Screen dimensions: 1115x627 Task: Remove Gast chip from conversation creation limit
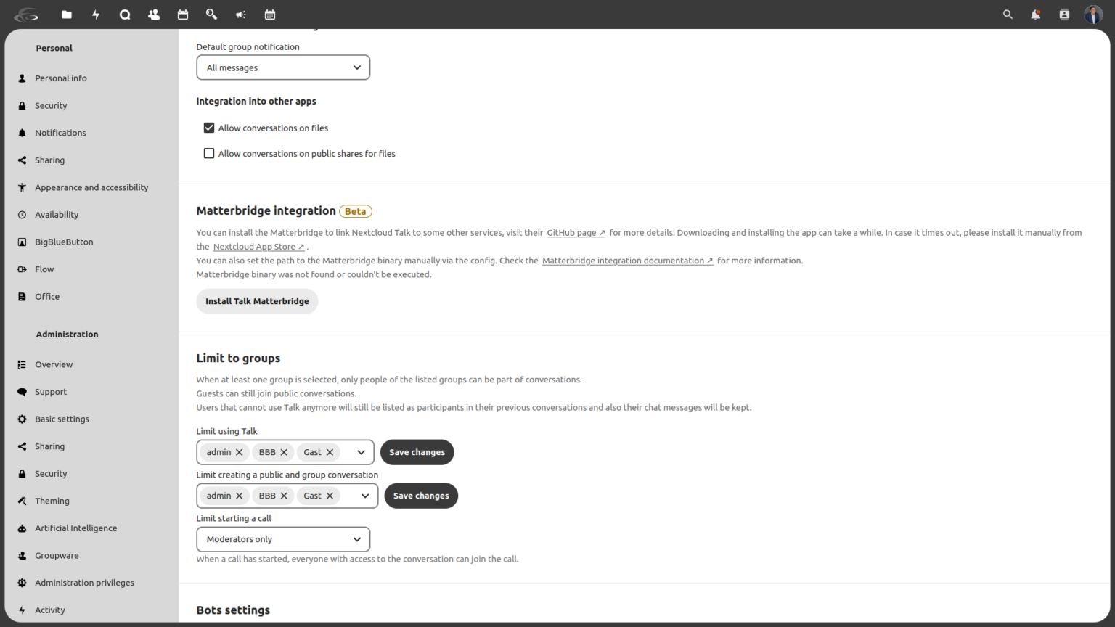point(330,496)
